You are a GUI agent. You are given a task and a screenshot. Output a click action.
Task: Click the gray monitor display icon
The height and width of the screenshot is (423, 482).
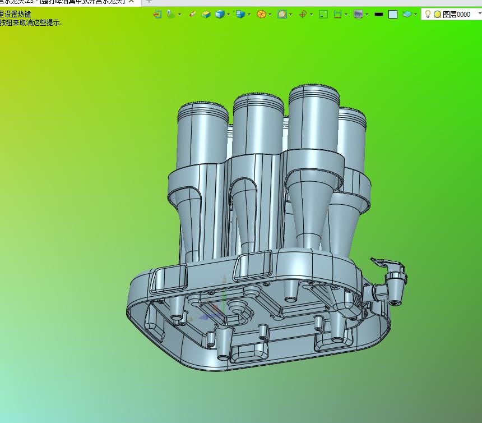pyautogui.click(x=359, y=14)
